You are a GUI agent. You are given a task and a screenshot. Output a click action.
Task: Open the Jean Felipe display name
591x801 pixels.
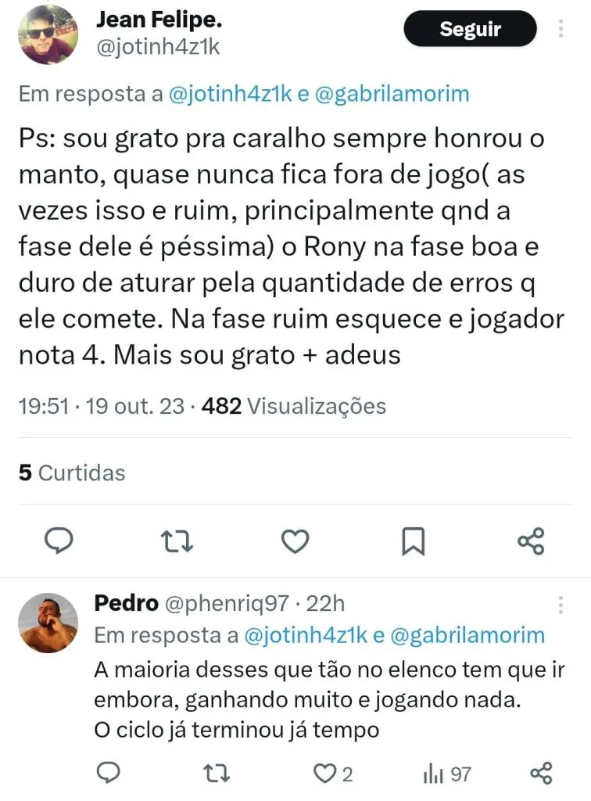point(156,22)
